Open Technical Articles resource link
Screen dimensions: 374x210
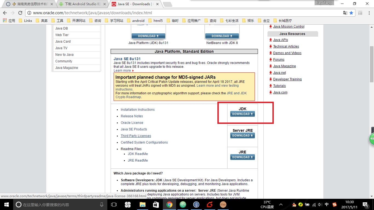coord(286,46)
